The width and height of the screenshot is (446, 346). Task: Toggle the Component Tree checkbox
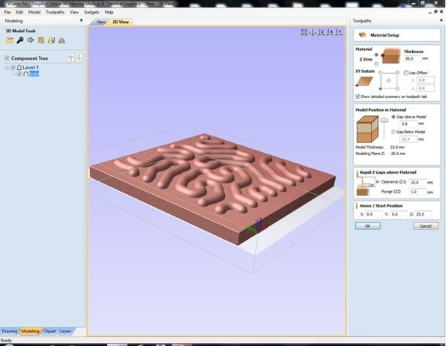(x=7, y=58)
